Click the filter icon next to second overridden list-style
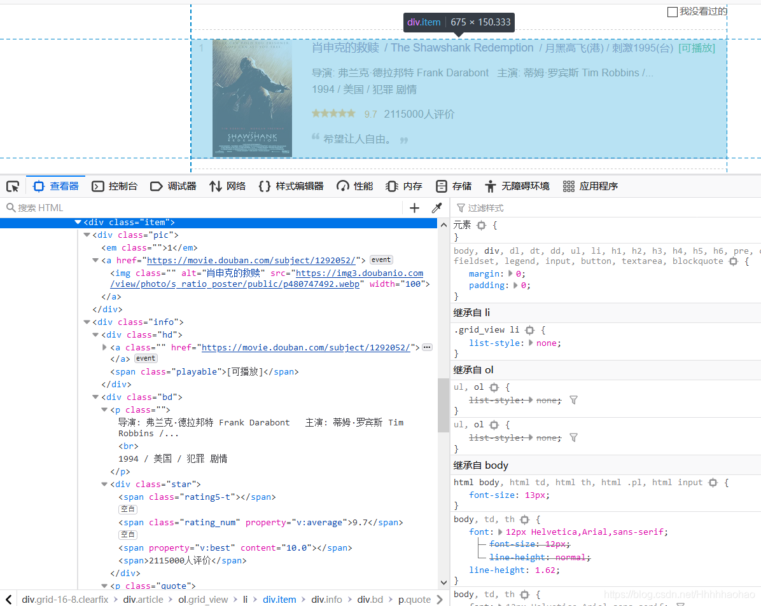This screenshot has height=606, width=761. (574, 437)
